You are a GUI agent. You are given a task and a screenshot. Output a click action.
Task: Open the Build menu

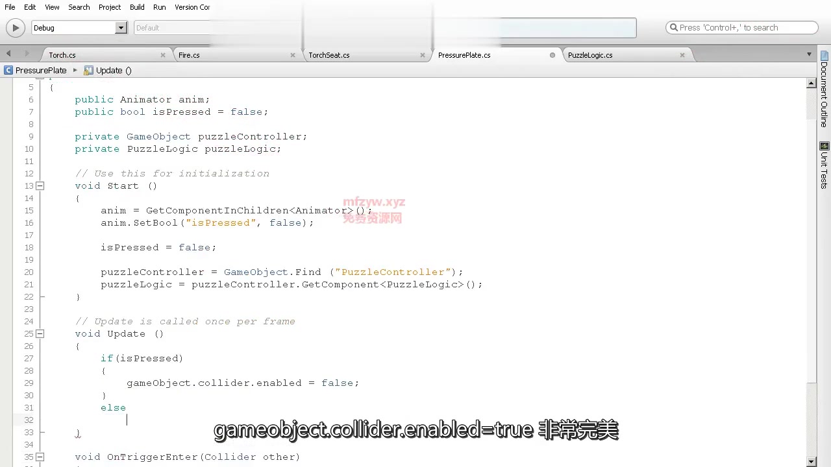[136, 7]
